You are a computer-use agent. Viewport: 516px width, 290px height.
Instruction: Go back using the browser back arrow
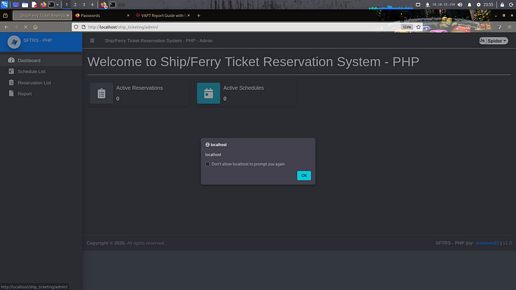pos(7,27)
